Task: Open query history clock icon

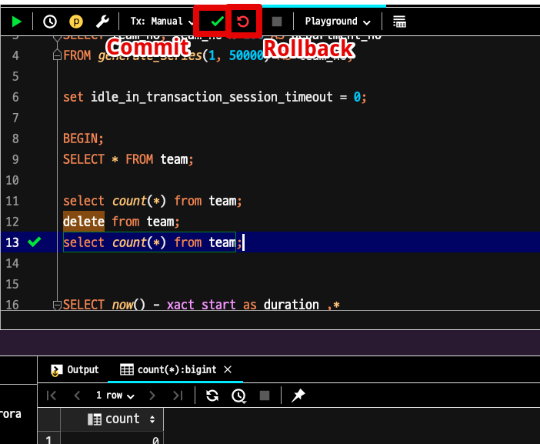Action: pyautogui.click(x=50, y=22)
